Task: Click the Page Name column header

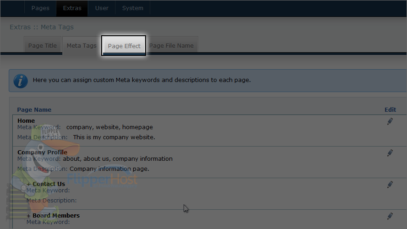Action: pyautogui.click(x=34, y=109)
